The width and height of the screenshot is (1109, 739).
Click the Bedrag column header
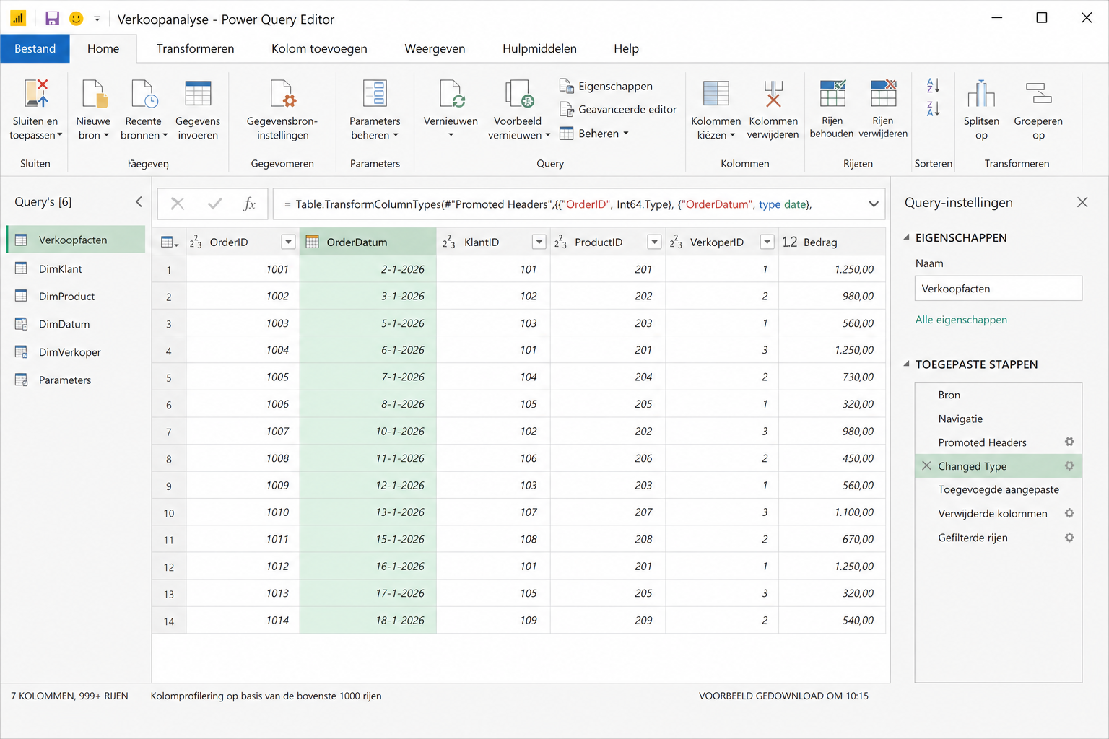[x=832, y=242]
